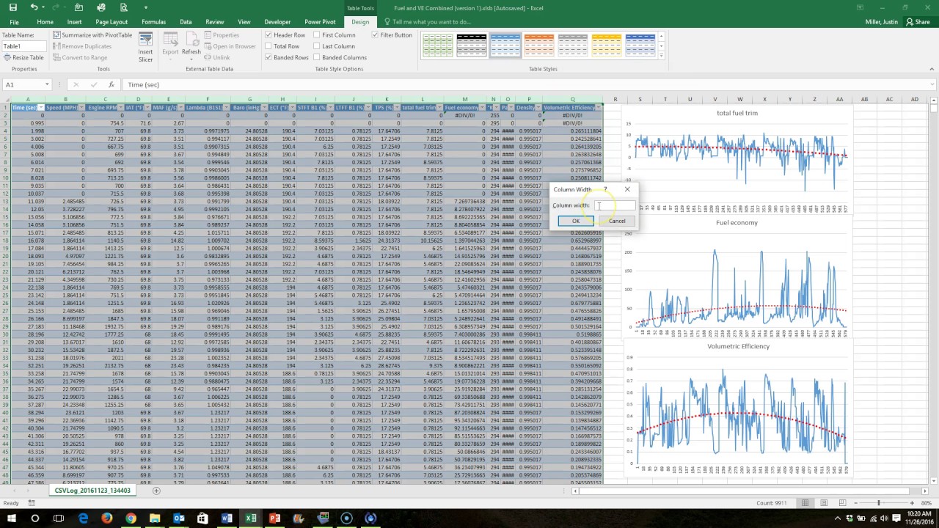
Task: Switch to Page Break Preview
Action: [843, 503]
